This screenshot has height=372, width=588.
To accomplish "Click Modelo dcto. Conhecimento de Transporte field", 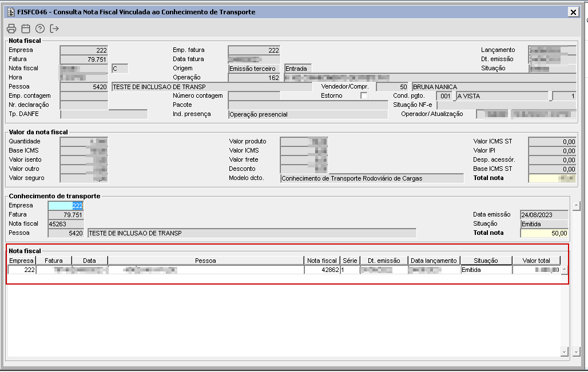I will point(372,178).
